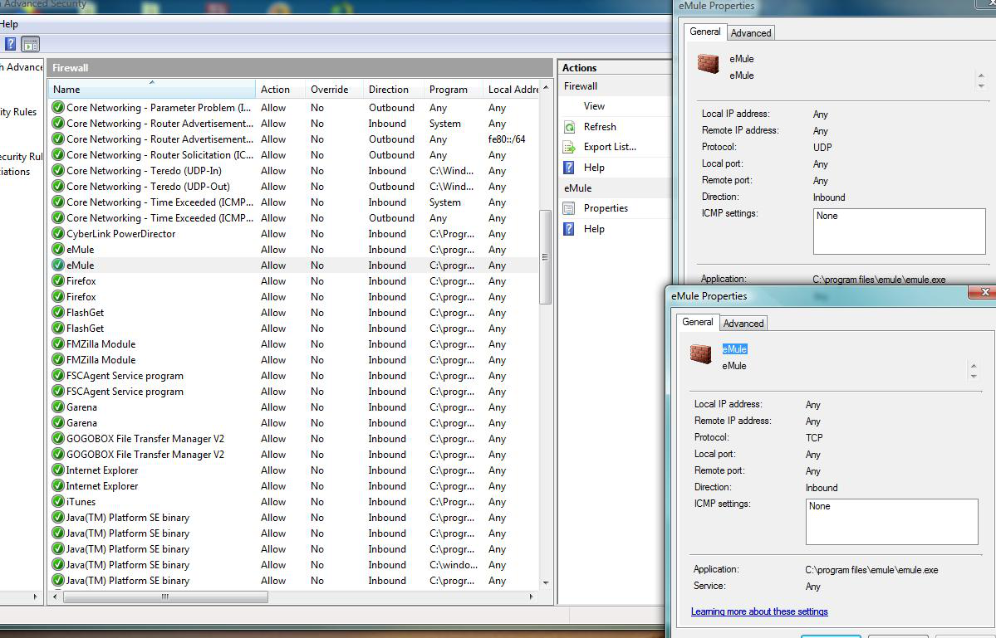Viewport: 996px width, 638px height.
Task: Click the green check icon beside CyberLink PowerDirector
Action: [x=58, y=234]
